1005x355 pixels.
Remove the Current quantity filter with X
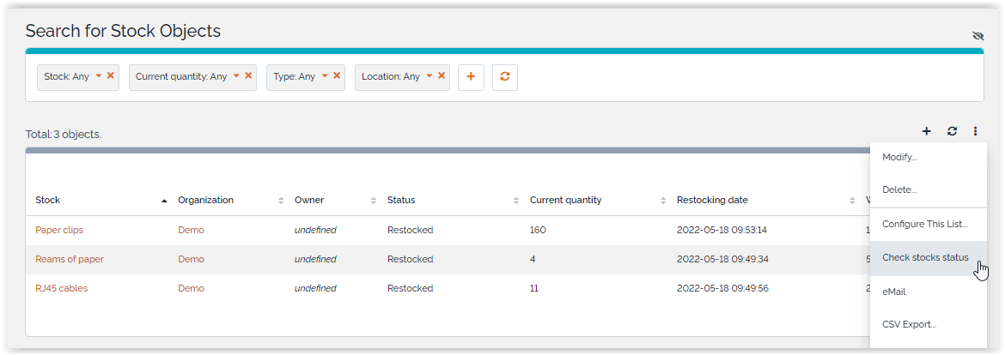(248, 75)
